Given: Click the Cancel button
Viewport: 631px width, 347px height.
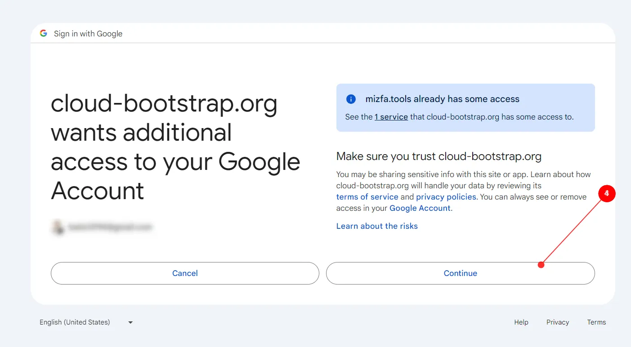Looking at the screenshot, I should point(185,273).
